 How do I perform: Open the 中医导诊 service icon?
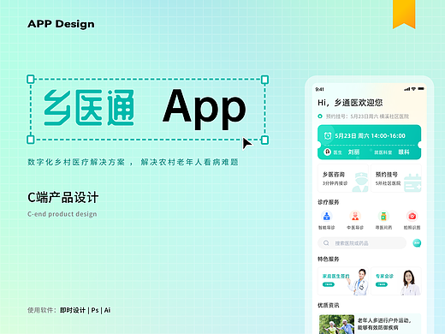point(355,216)
